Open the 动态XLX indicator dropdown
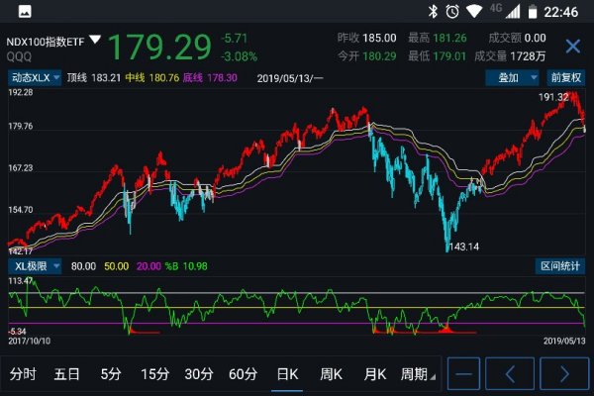 tap(36, 76)
